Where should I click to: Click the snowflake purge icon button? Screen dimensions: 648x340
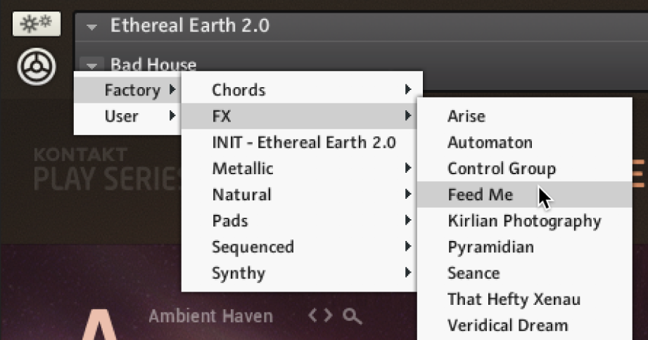point(36,25)
